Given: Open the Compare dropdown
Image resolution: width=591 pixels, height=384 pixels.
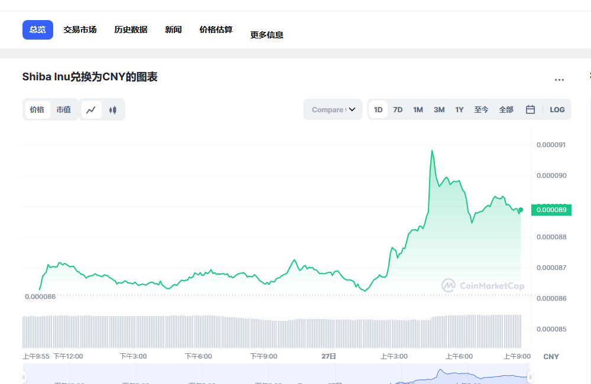Looking at the screenshot, I should click(x=333, y=110).
